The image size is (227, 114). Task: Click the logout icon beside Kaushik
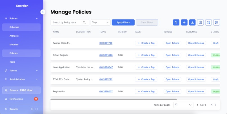37,109
